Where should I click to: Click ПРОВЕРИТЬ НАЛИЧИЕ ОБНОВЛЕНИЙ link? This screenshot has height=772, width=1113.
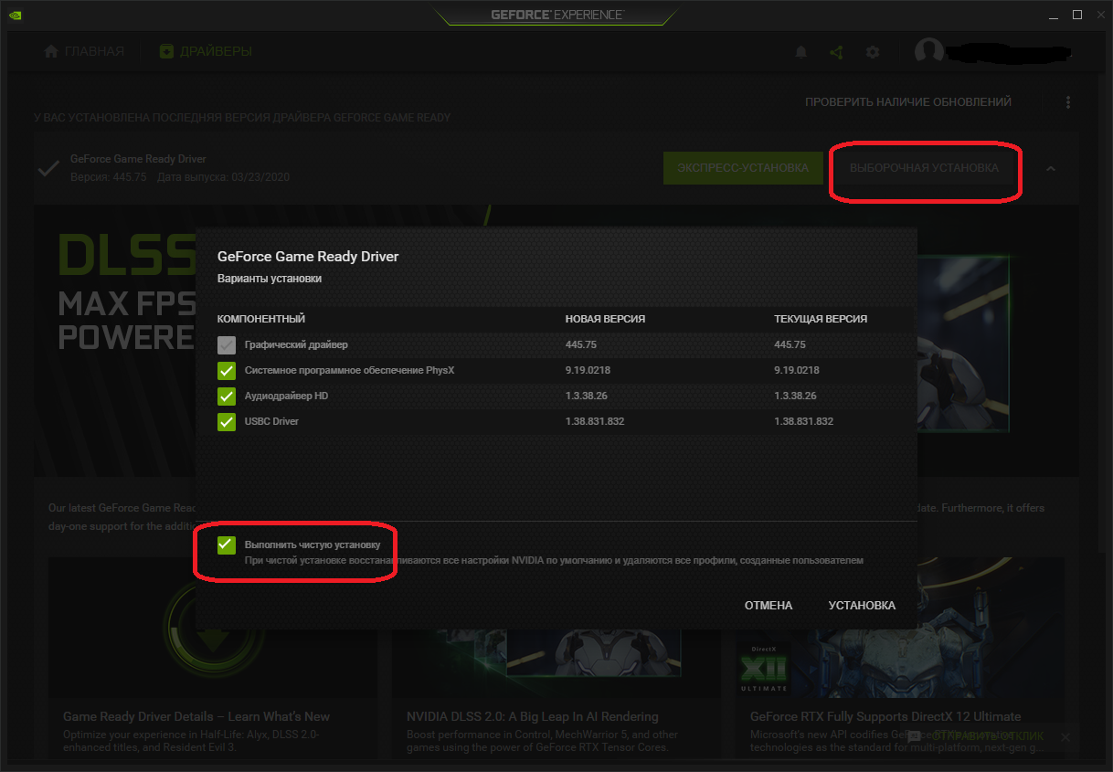(x=907, y=102)
